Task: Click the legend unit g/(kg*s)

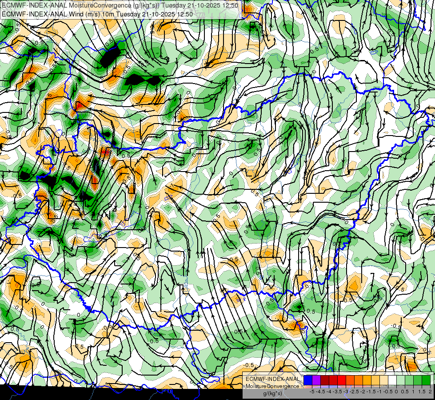Action: click(x=273, y=394)
